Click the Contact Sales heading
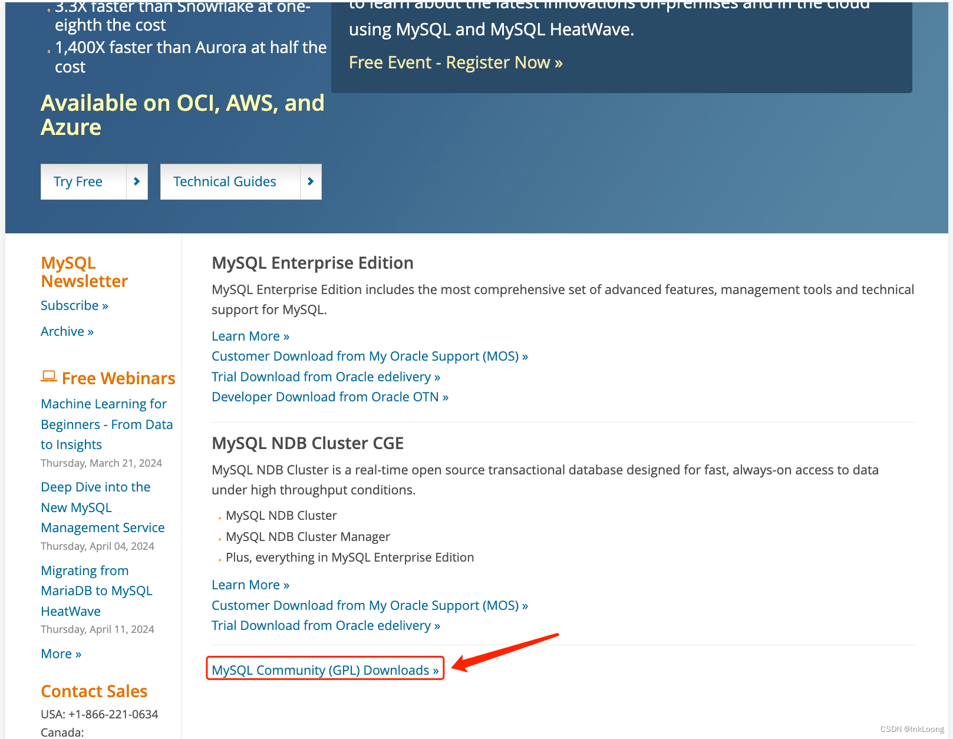 pos(94,691)
